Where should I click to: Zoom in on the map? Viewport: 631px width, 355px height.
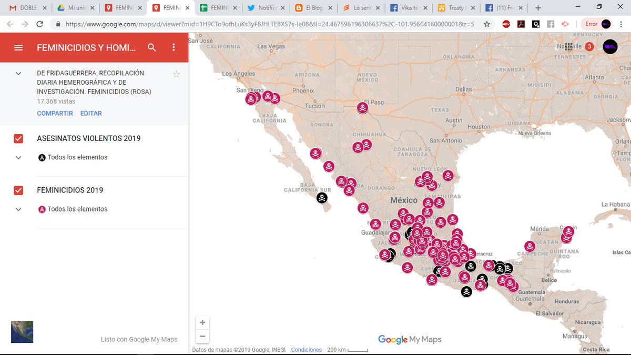[x=202, y=322]
